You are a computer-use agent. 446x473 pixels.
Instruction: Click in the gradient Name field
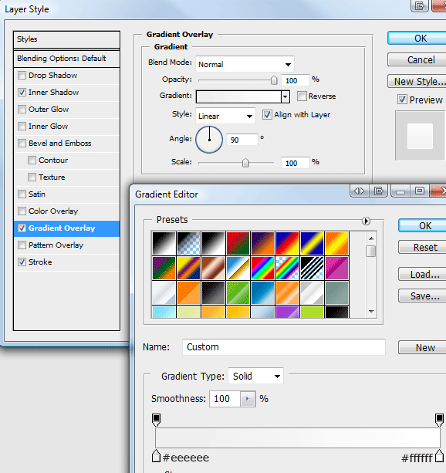point(284,347)
